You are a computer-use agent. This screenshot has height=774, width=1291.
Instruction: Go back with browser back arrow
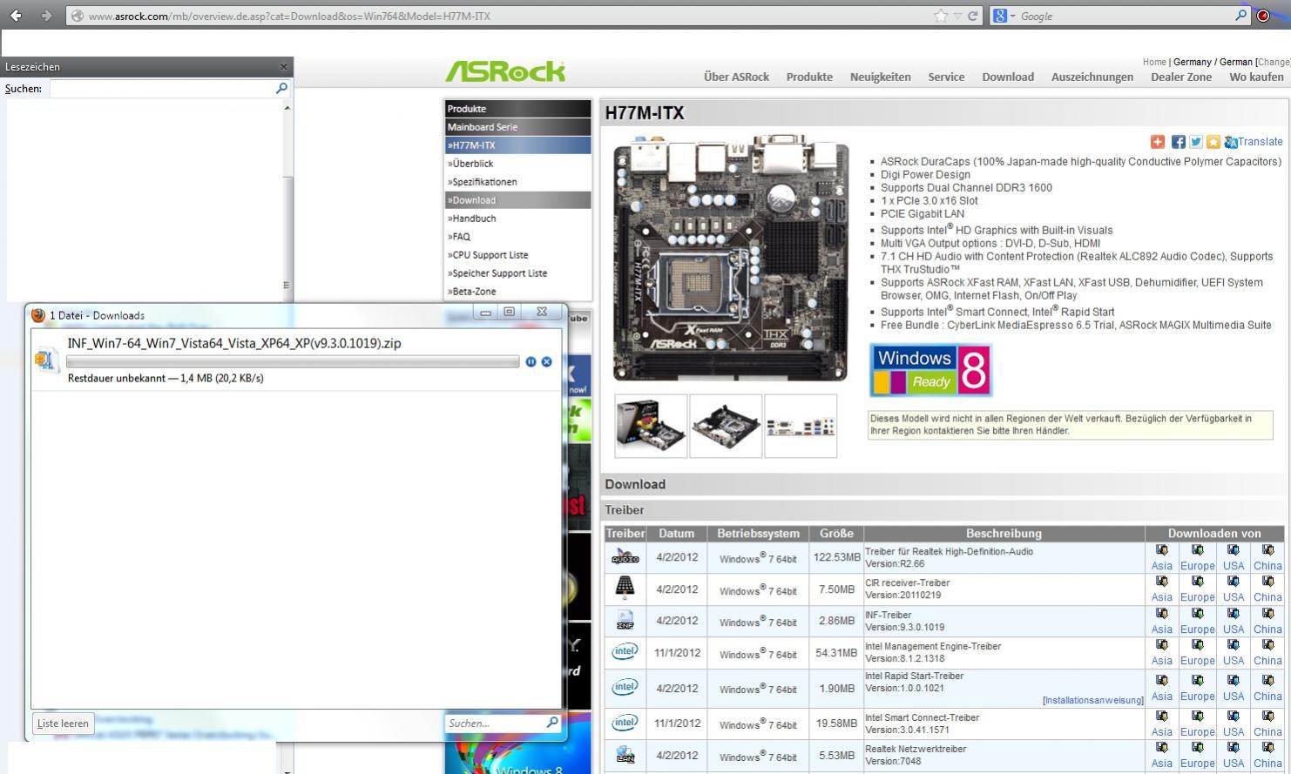(16, 16)
